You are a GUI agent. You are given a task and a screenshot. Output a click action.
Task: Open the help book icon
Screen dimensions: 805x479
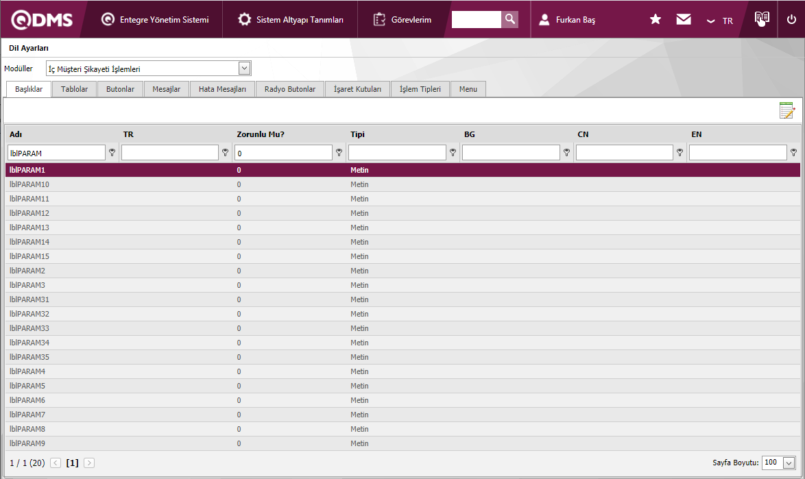coord(762,19)
